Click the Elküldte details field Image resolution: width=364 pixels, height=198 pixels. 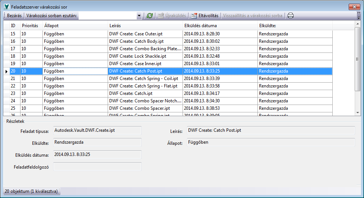(97, 142)
